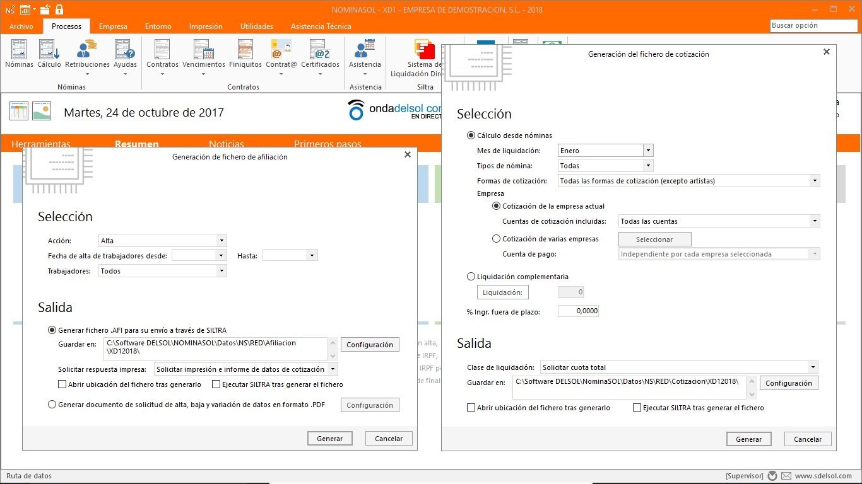Image resolution: width=862 pixels, height=484 pixels.
Task: Enable Abrir ubicación checkbox in afiliación dialog
Action: click(x=62, y=384)
